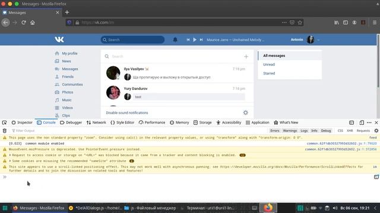380x213 pixels.
Task: Open messages settings gear icon
Action: (x=245, y=112)
